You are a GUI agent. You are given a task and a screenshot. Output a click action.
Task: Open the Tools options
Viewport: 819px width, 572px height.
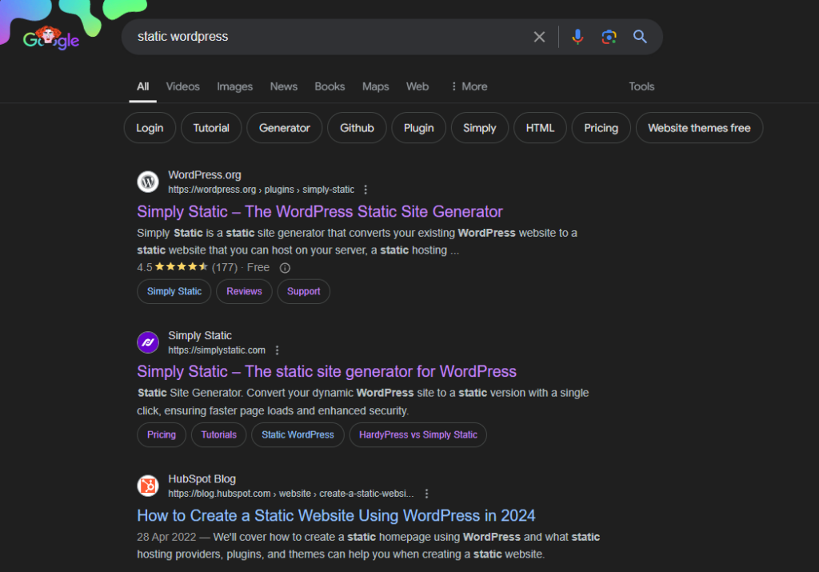point(641,86)
